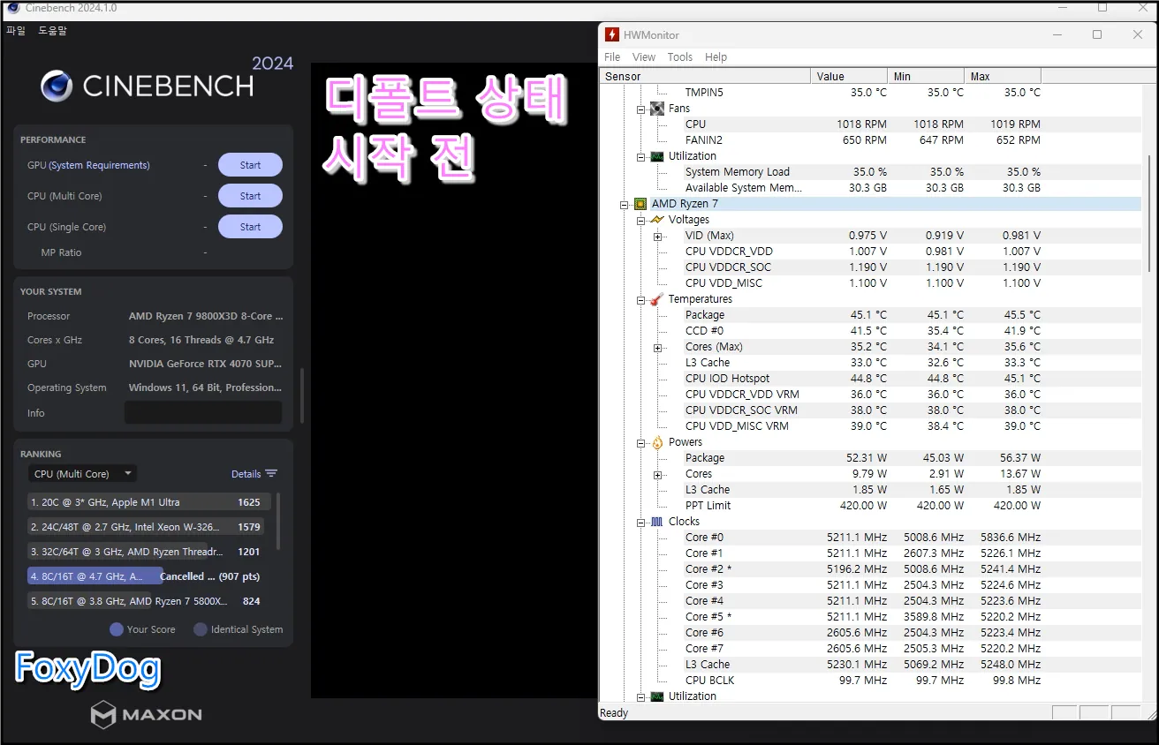Start the CPU (Single Core) benchmark
The height and width of the screenshot is (745, 1159).
click(250, 227)
